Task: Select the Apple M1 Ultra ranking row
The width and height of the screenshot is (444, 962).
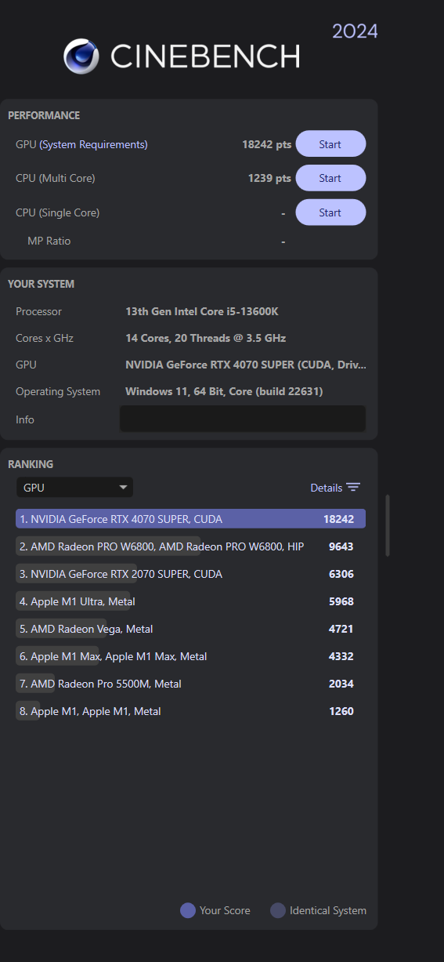Action: [190, 601]
